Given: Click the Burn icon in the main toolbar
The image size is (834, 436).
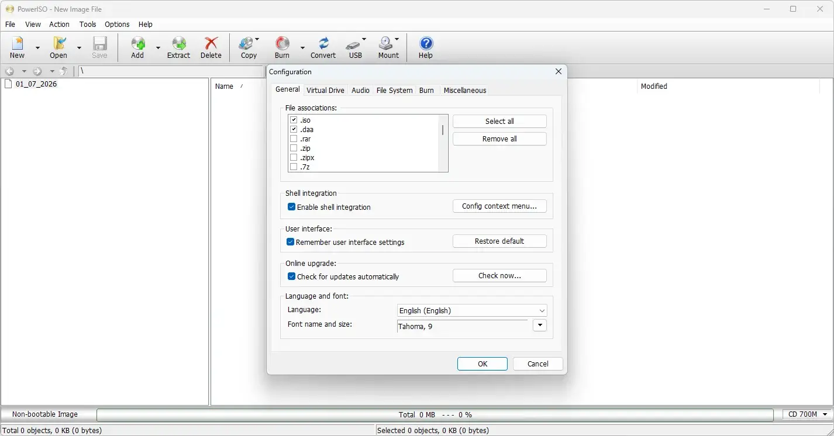Looking at the screenshot, I should coord(282,43).
